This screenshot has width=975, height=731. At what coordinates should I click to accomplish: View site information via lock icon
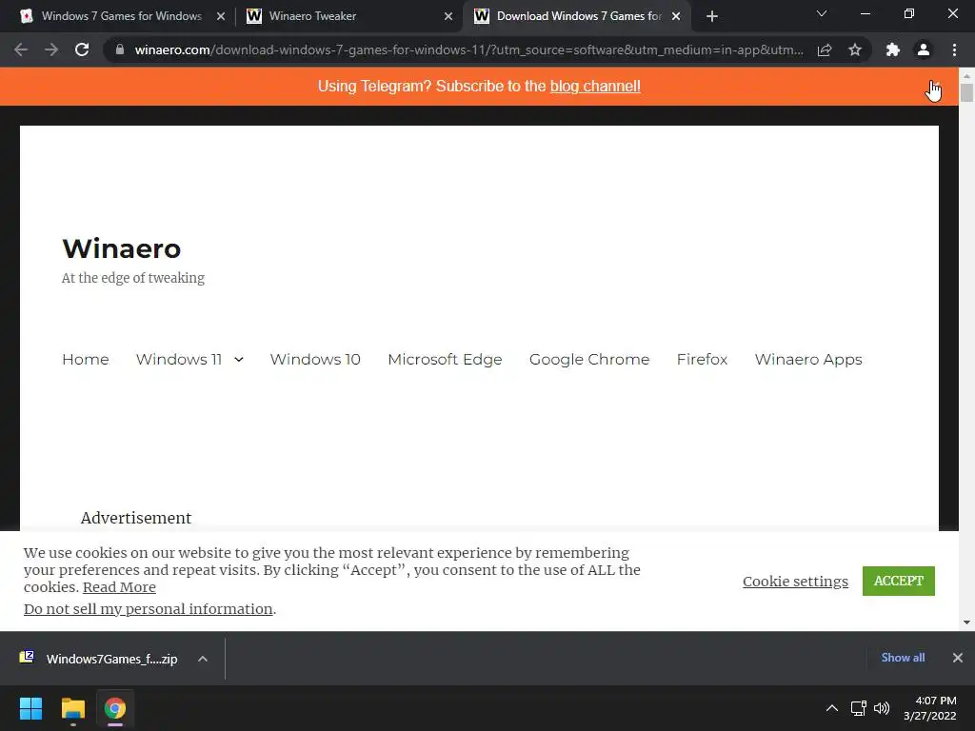tap(120, 49)
